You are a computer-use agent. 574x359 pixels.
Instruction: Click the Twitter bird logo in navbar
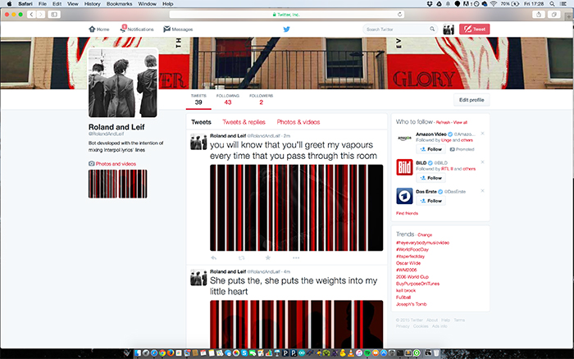point(287,30)
